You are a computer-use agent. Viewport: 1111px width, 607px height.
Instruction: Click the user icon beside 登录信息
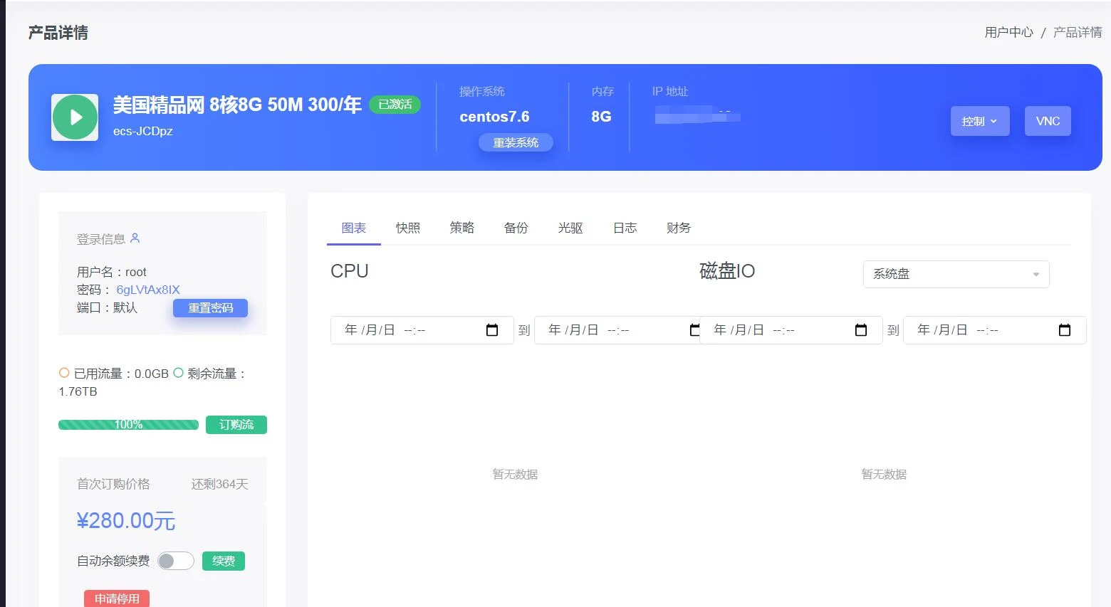coord(135,238)
